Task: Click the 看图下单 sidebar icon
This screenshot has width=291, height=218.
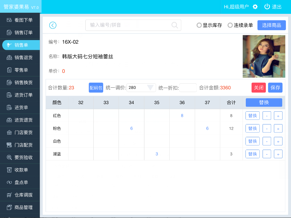Action: pyautogui.click(x=9, y=20)
